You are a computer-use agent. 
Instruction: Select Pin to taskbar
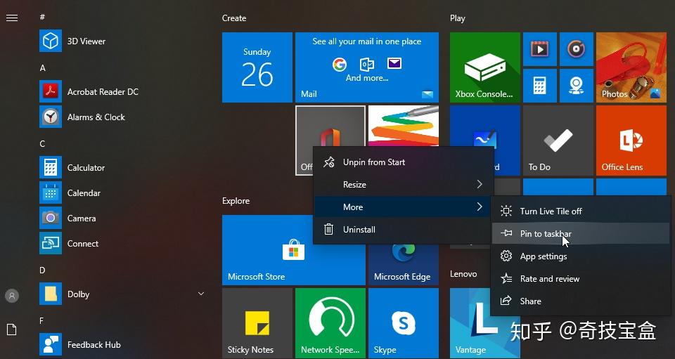581,234
